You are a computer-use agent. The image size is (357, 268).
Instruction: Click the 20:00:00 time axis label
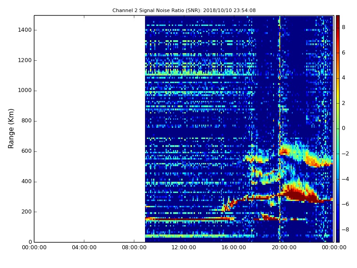tap(284, 247)
